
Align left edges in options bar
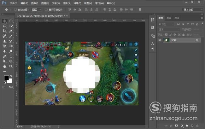pyautogui.click(x=86, y=9)
